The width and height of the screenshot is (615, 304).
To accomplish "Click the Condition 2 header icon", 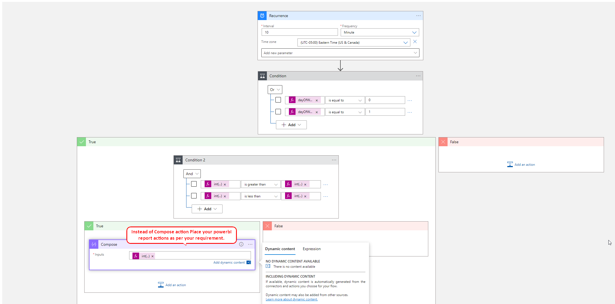I will coord(178,160).
